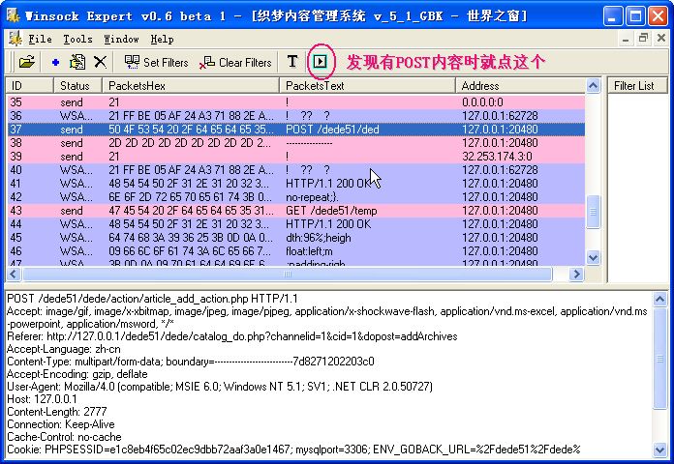Click packet list scroll down arrow
Viewport: 674px width, 464px height.
pos(593,258)
